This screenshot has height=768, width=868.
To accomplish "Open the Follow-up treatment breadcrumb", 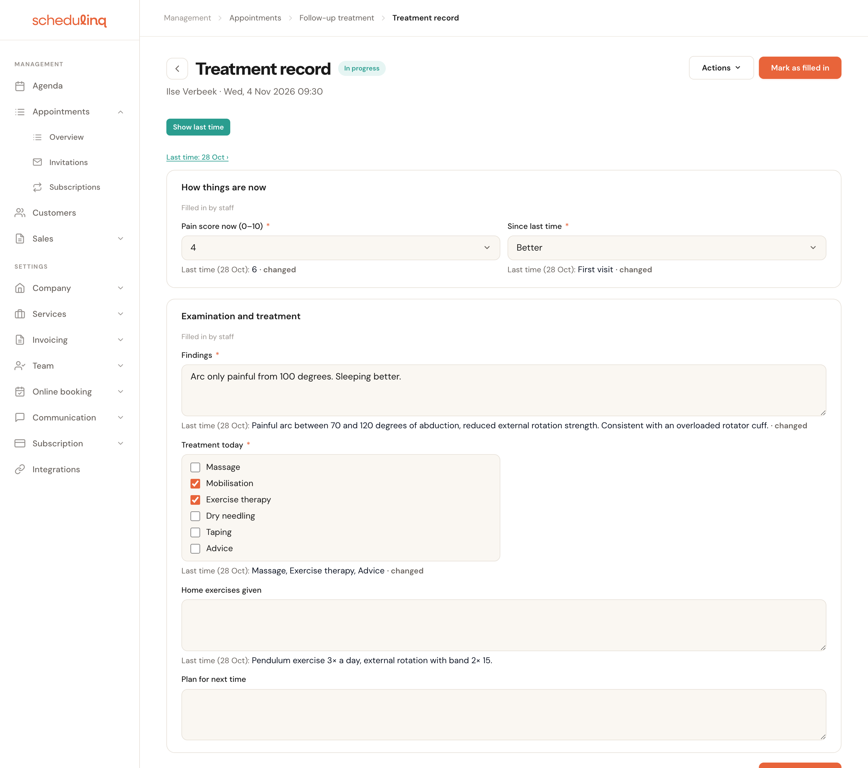I will tap(337, 18).
